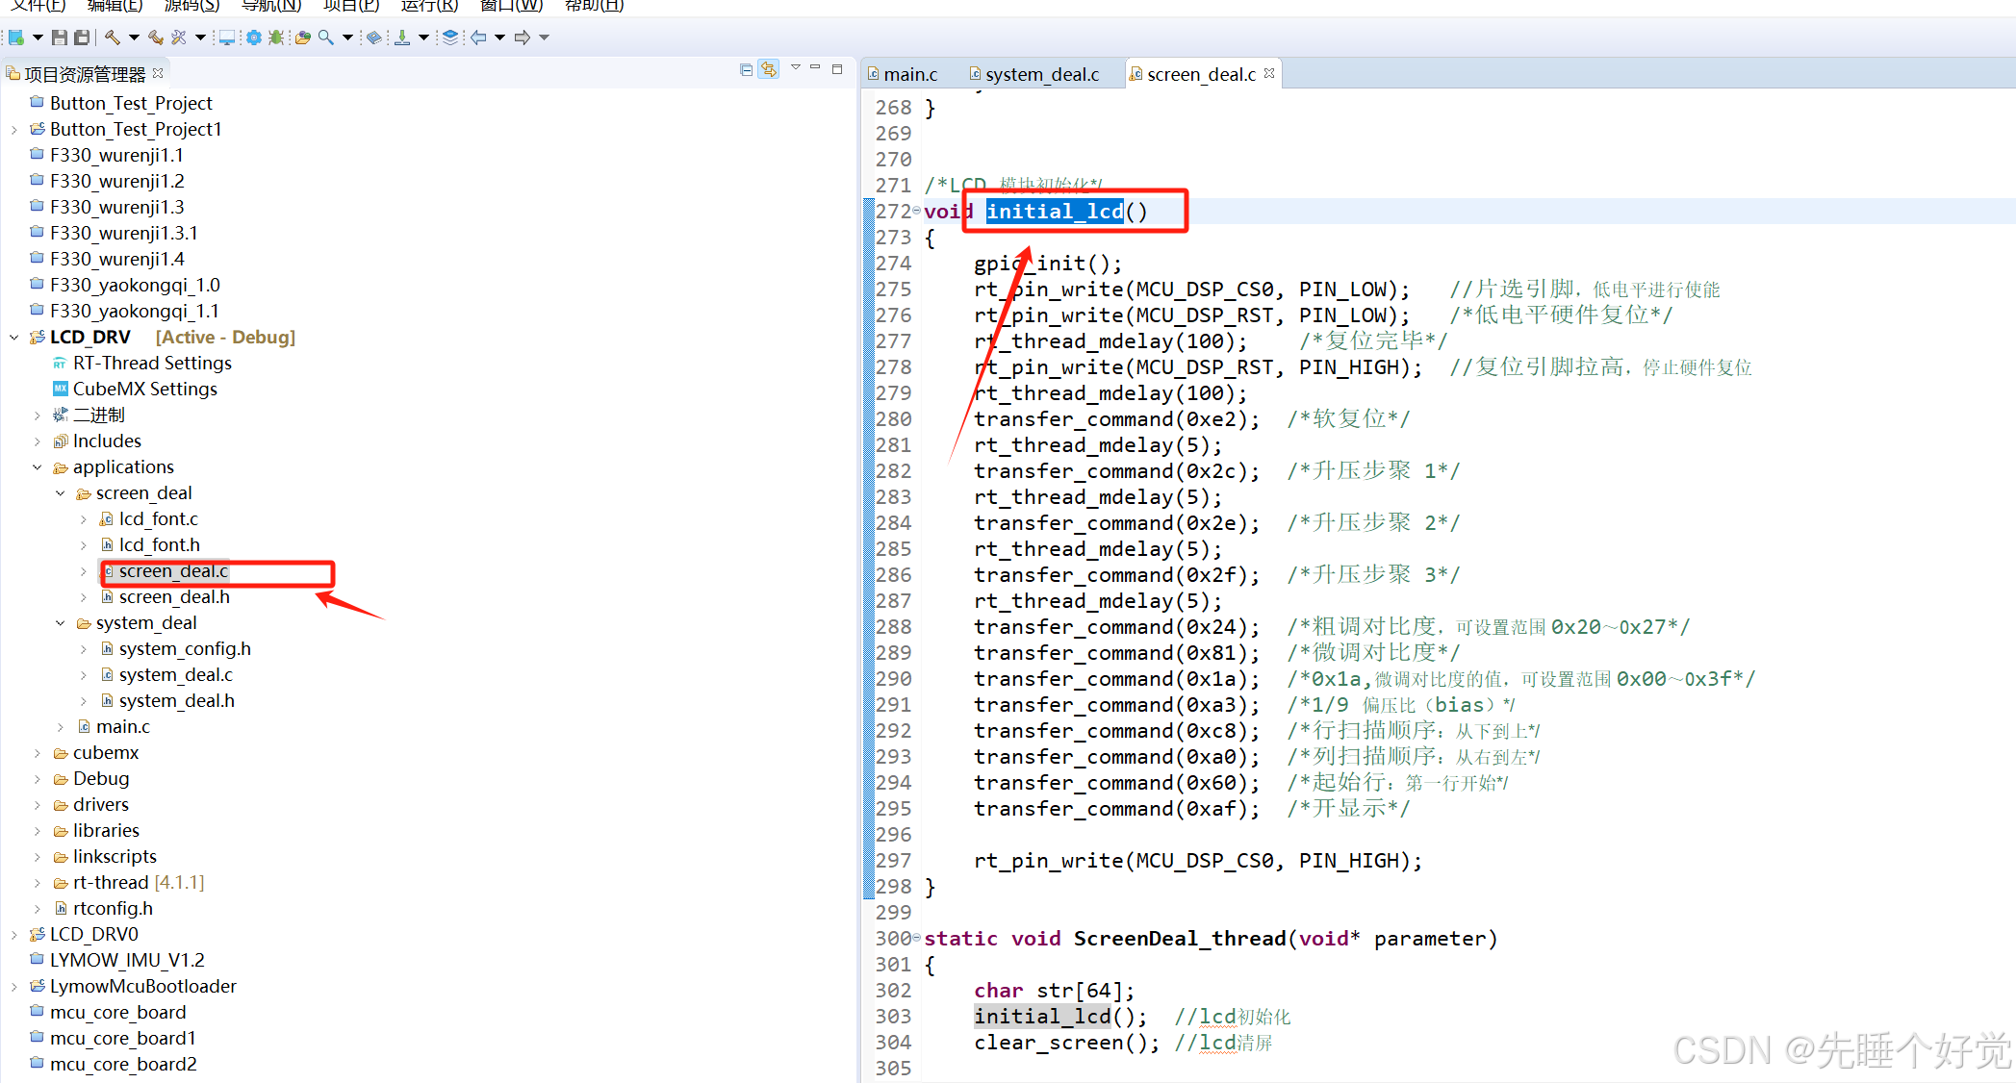Switch to the system_deal.c tab
The width and height of the screenshot is (2016, 1083).
(1041, 74)
